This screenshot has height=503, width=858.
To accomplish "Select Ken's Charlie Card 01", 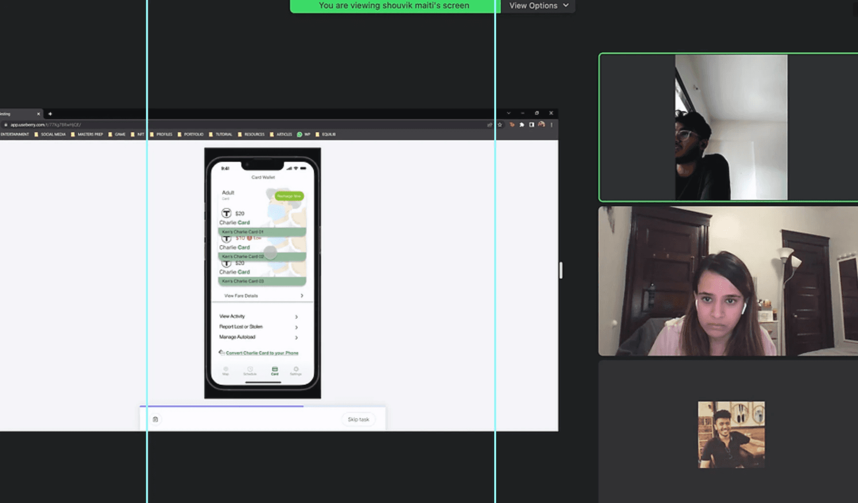I will pyautogui.click(x=262, y=232).
